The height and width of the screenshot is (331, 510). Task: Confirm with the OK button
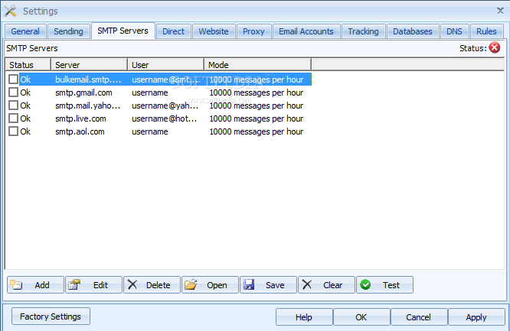361,317
